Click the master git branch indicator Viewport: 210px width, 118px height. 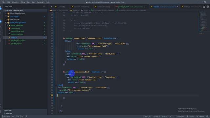6,117
